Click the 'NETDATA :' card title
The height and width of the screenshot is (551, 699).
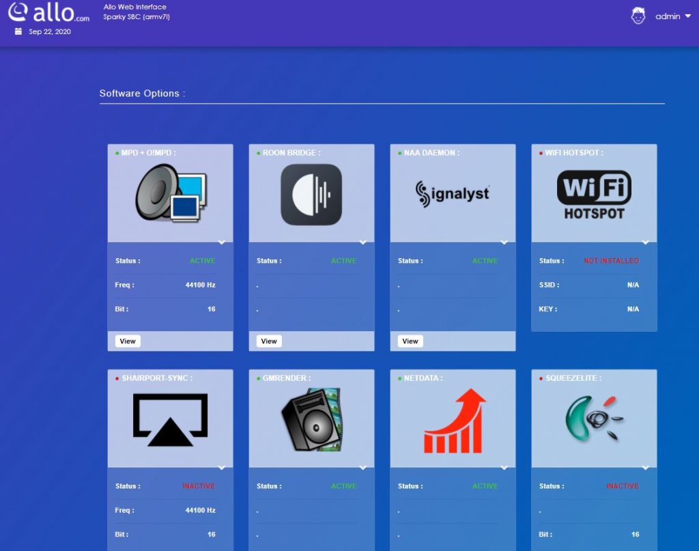423,378
